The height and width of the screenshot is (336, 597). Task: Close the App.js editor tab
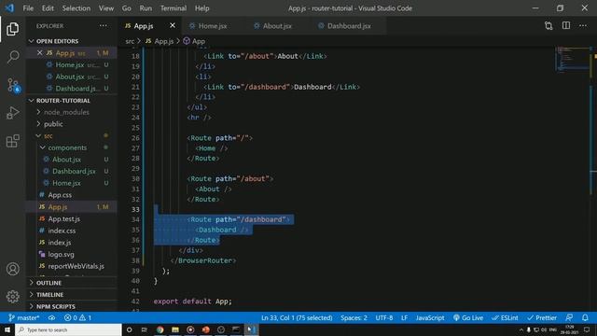tap(173, 25)
